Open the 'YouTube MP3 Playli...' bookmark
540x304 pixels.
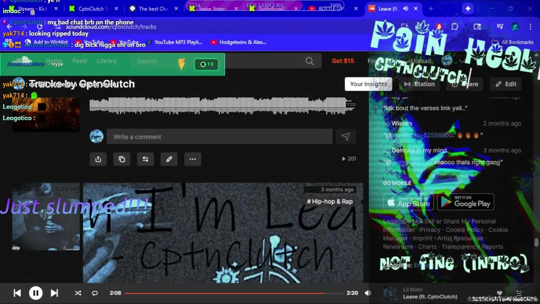pyautogui.click(x=174, y=42)
